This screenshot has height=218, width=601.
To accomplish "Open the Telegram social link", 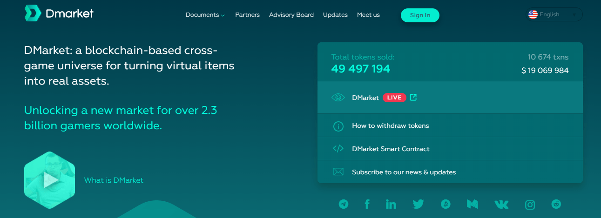I will pyautogui.click(x=344, y=204).
